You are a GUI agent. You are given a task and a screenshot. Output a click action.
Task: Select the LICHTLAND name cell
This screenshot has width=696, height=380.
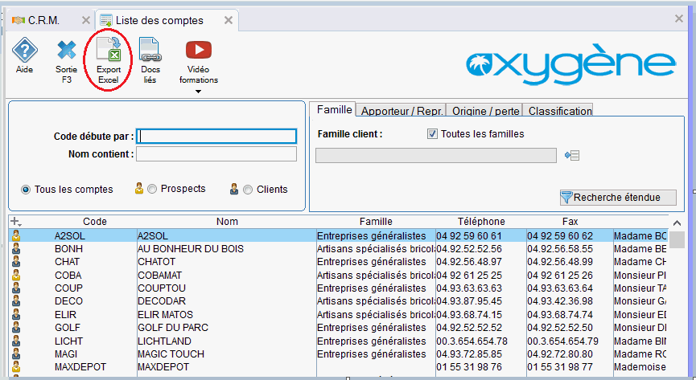[164, 341]
